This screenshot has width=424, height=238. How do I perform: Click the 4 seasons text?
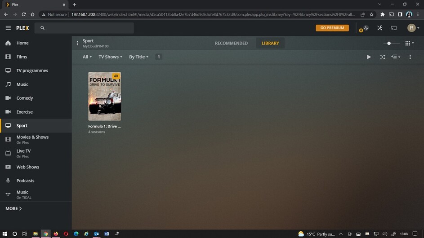pos(97,132)
